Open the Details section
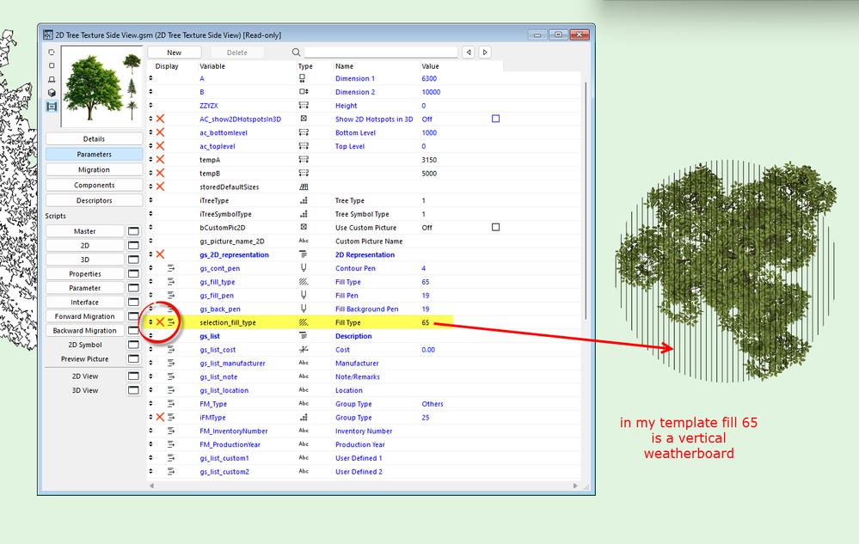859x544 pixels. tap(95, 139)
